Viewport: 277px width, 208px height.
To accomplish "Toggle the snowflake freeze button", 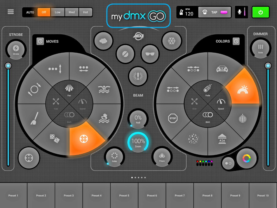I will 171,41.
